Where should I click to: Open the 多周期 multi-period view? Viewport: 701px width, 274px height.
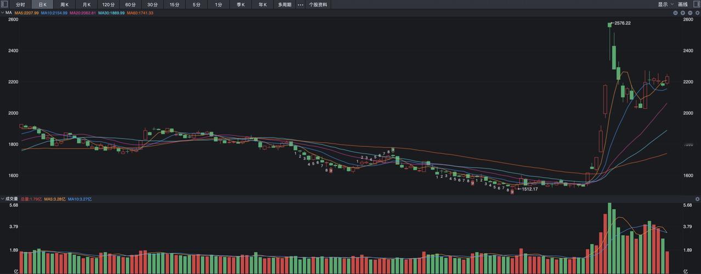(284, 4)
